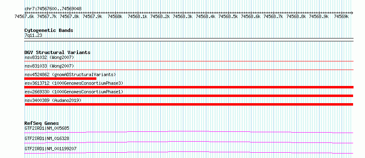Select the 7q11.23 cytogenetic band label
The width and height of the screenshot is (365, 158).
coord(33,36)
